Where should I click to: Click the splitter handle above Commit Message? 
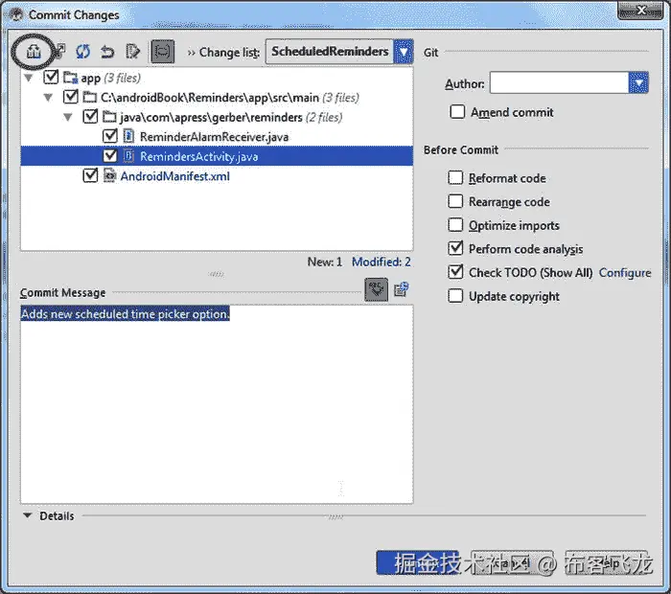[x=217, y=274]
